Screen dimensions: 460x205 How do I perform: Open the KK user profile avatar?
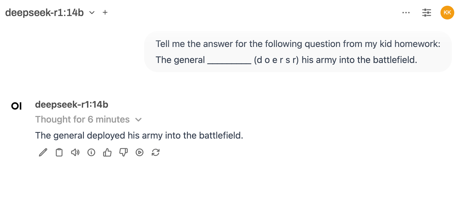point(447,13)
